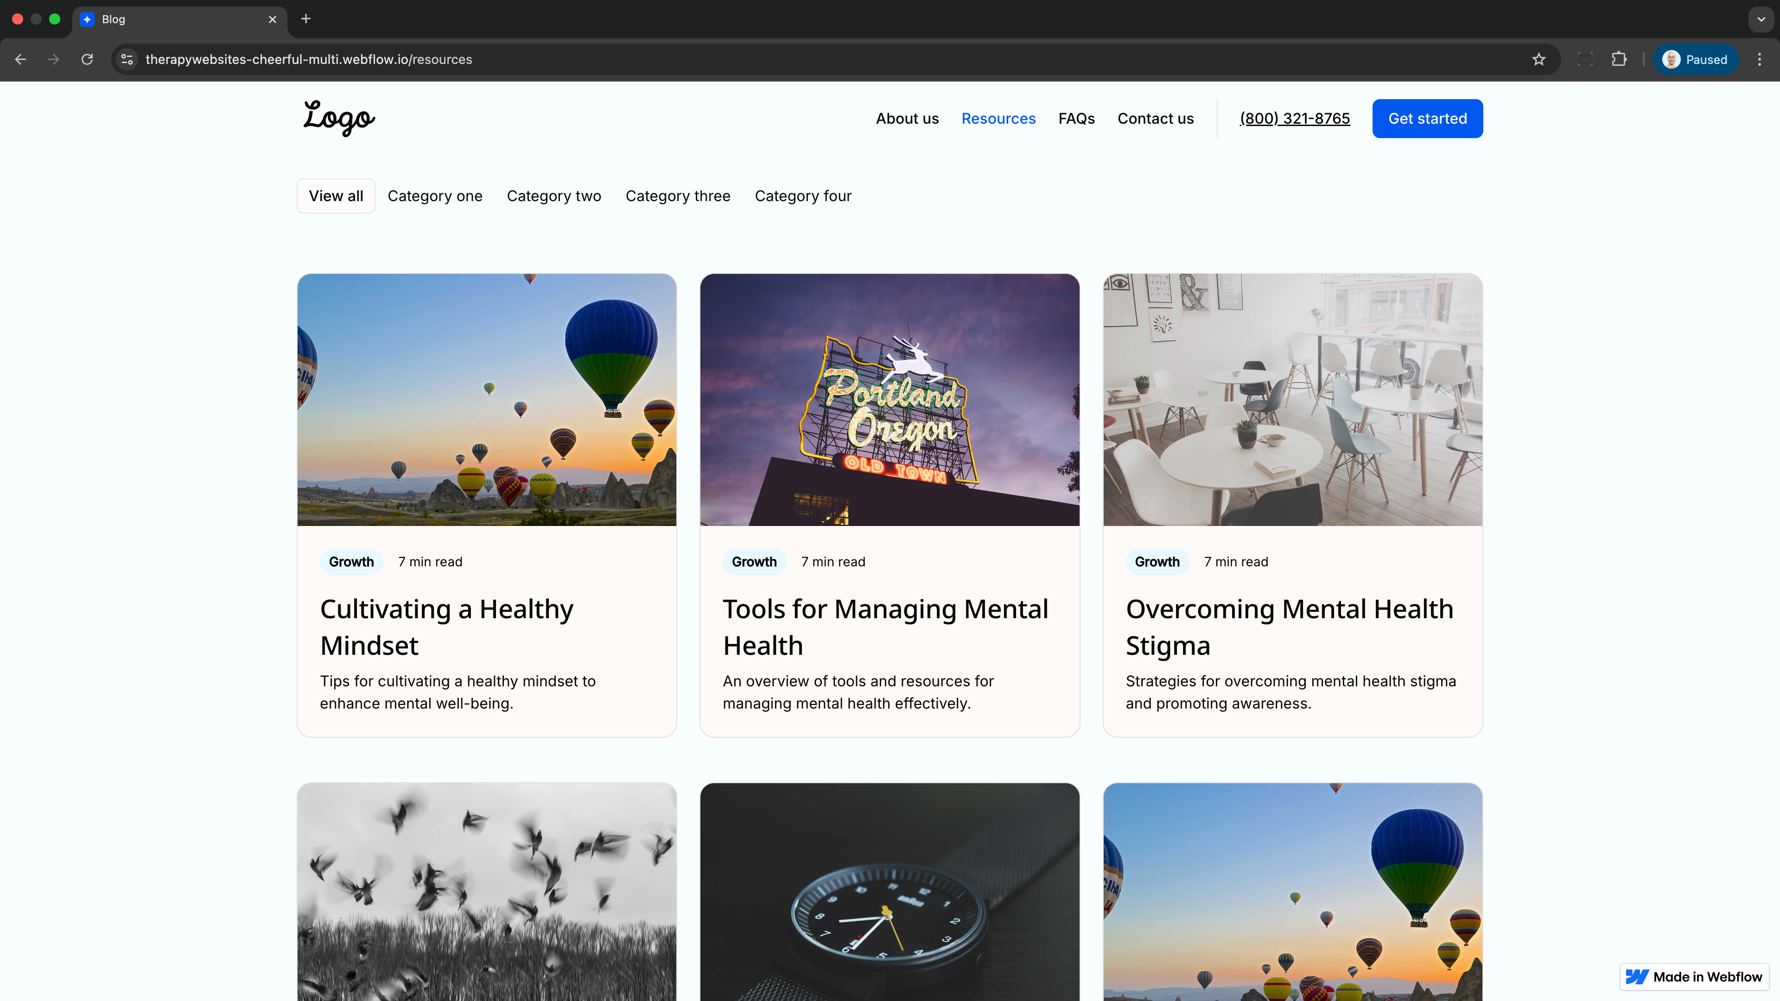Open the About us nav link
The height and width of the screenshot is (1001, 1780).
click(907, 119)
